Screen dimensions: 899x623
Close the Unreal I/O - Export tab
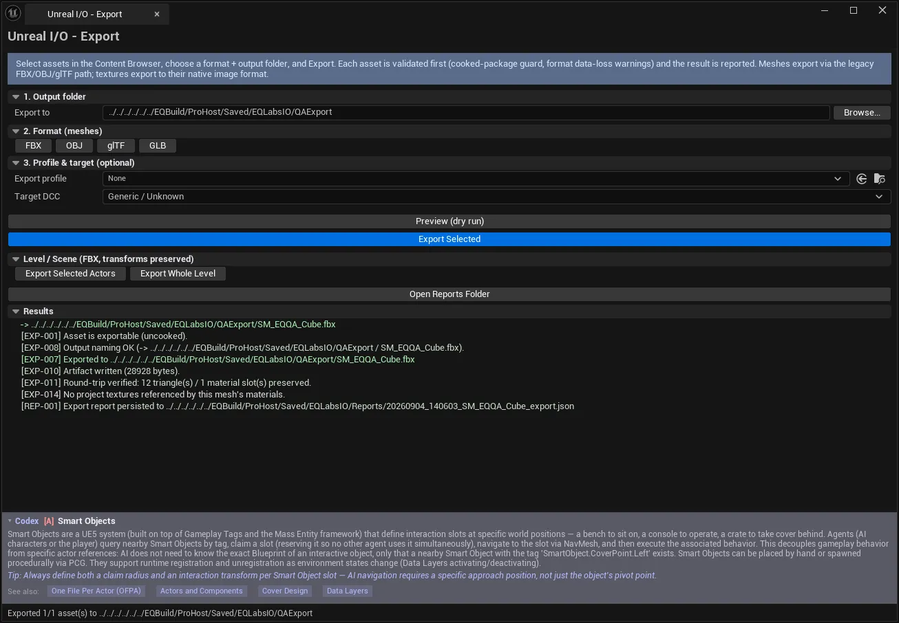[157, 14]
